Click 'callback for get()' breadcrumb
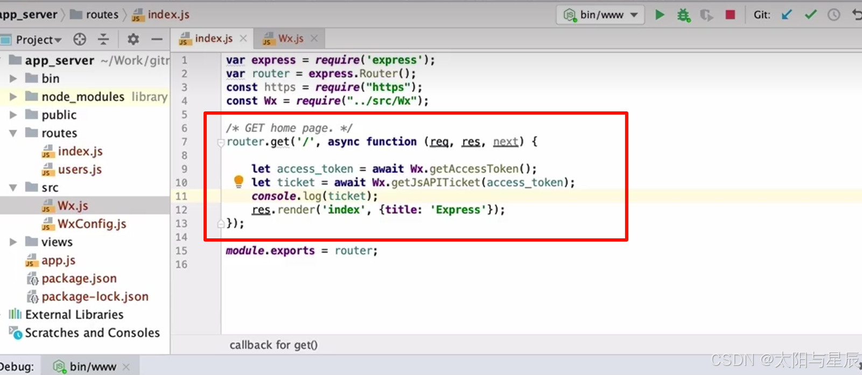Viewport: 862px width, 375px height. click(274, 345)
